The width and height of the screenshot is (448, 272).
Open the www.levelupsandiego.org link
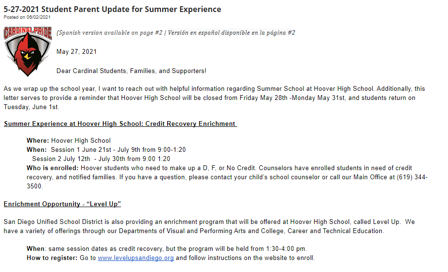(x=135, y=258)
